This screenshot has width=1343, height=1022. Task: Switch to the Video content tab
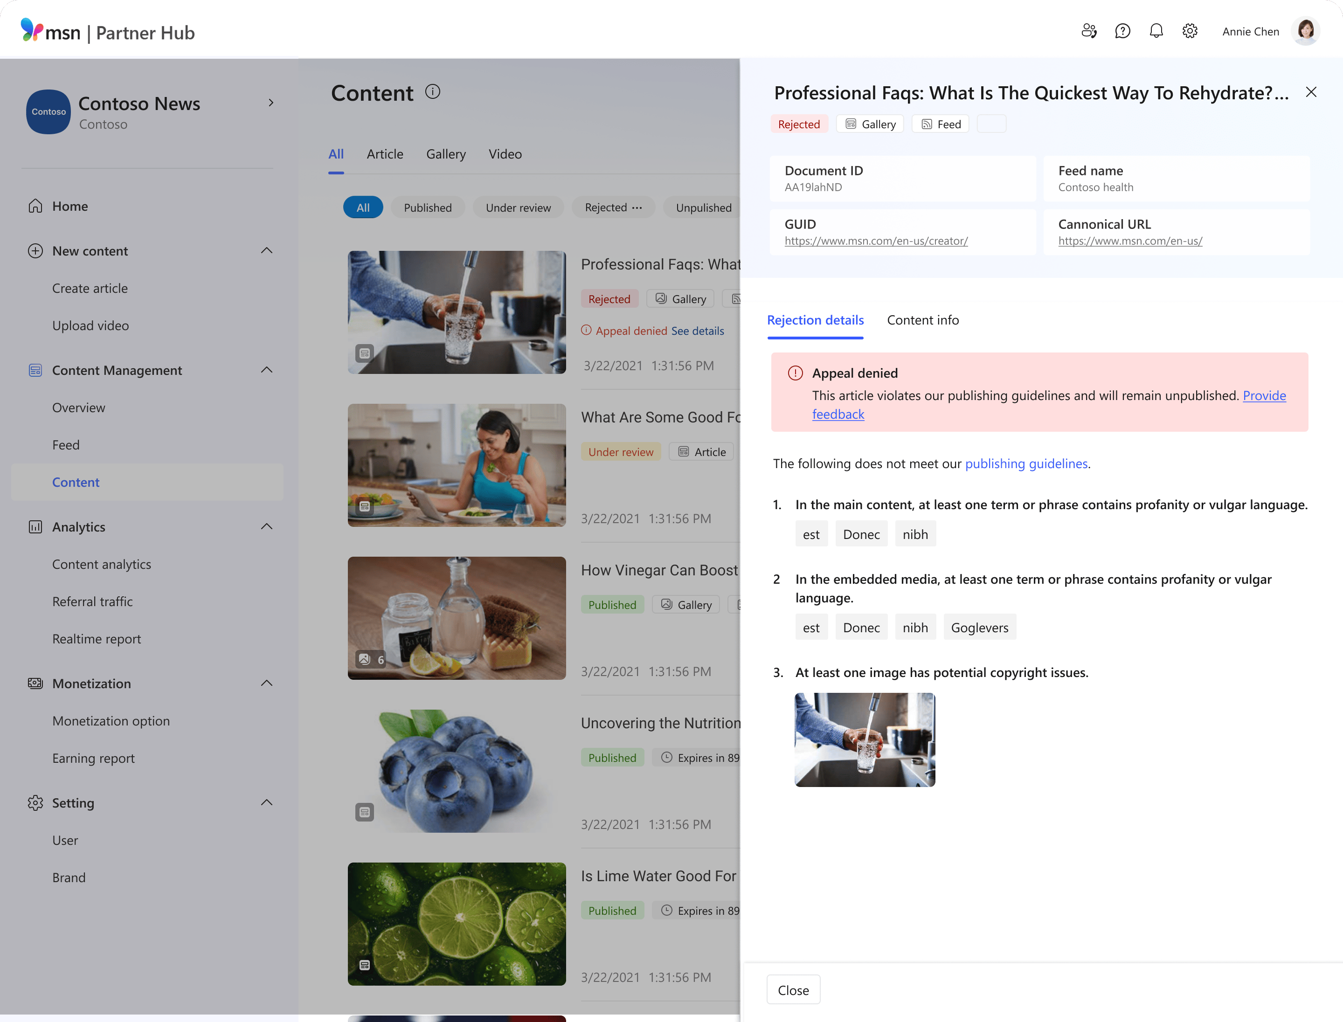point(505,154)
